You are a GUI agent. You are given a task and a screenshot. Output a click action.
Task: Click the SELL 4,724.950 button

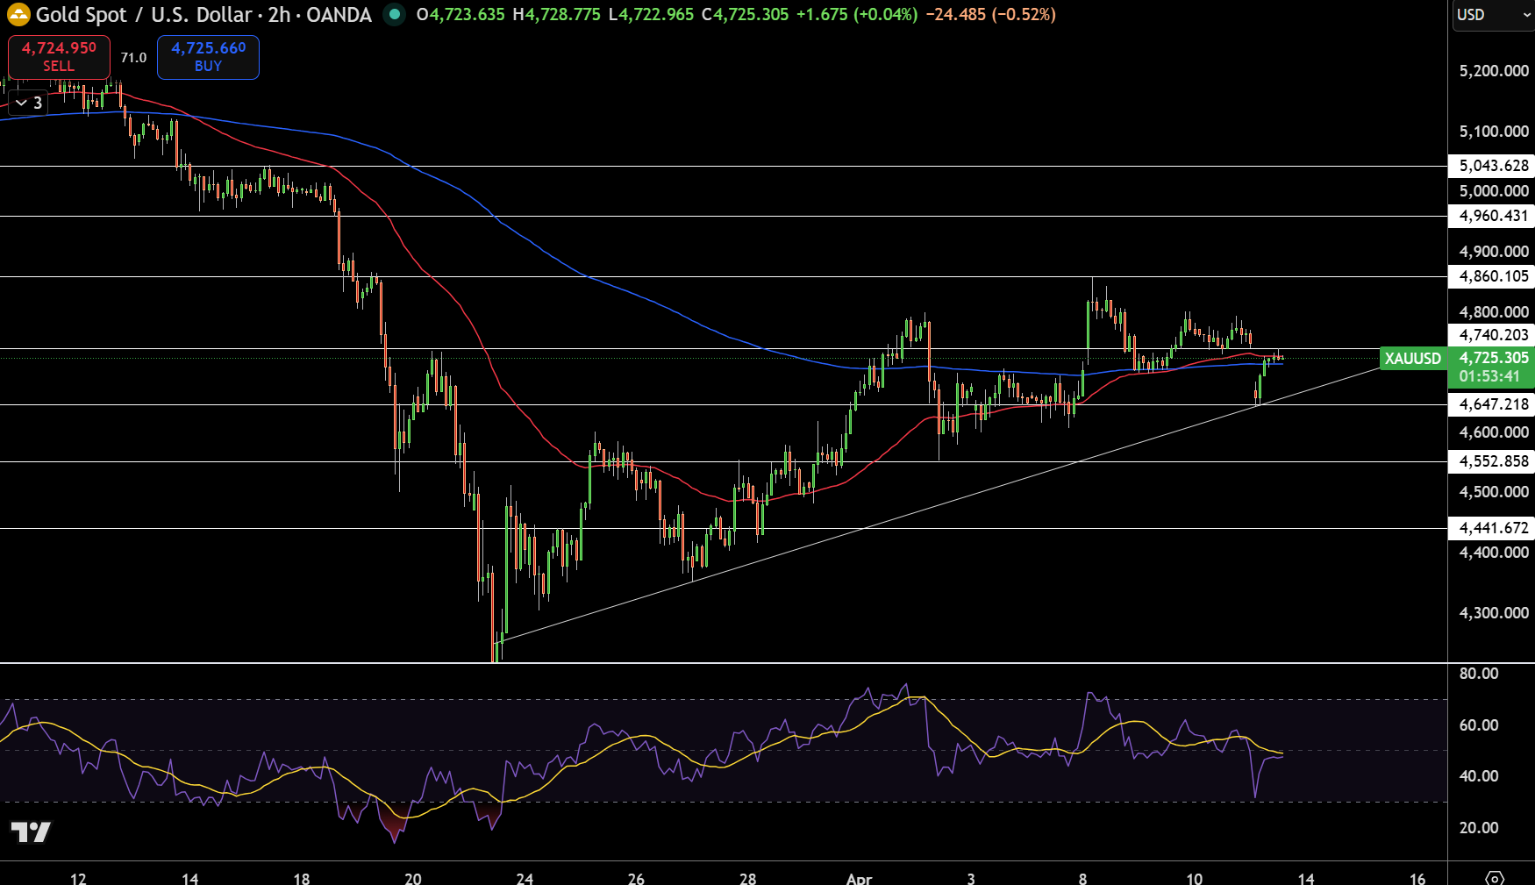[59, 57]
